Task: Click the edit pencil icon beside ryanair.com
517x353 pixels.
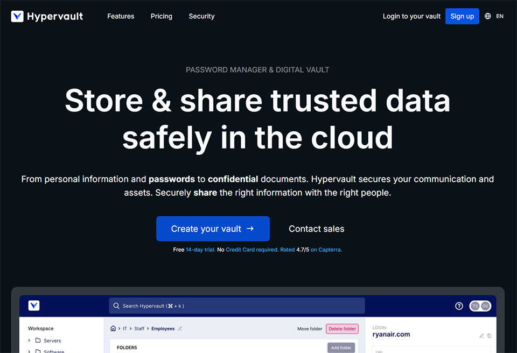Action: (x=481, y=336)
